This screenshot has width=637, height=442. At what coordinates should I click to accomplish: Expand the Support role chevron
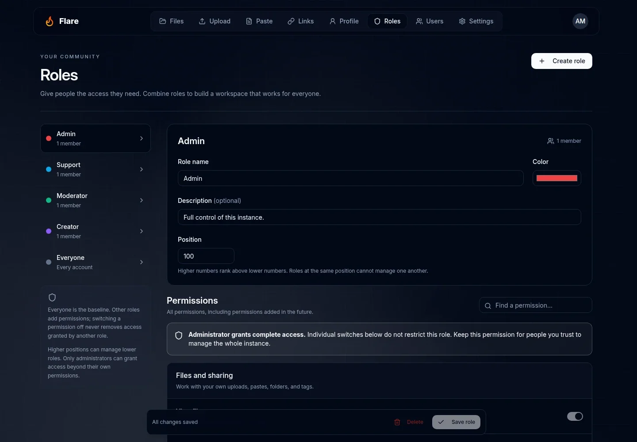click(142, 169)
